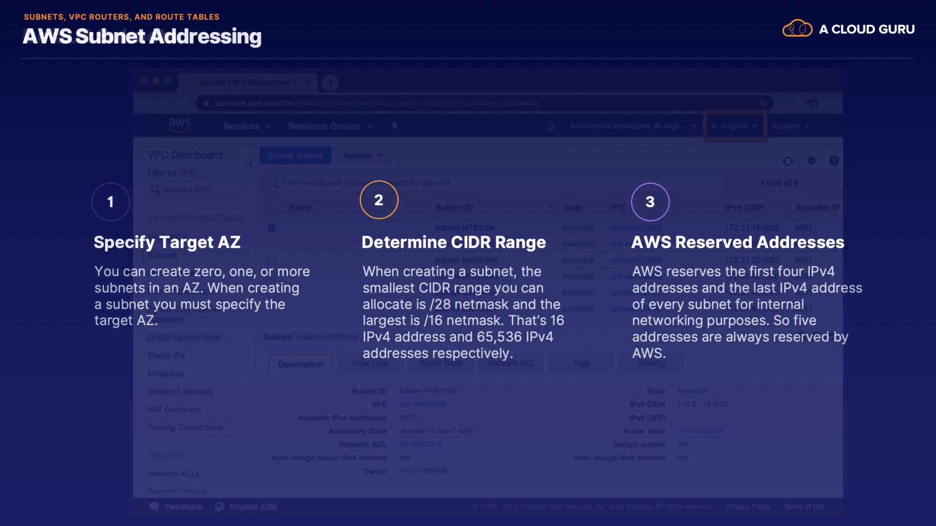This screenshot has height=526, width=936.
Task: Switch to the Route Table tab
Action: (441, 363)
